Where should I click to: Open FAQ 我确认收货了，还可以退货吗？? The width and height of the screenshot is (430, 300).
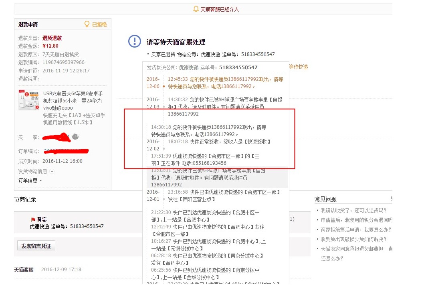click(354, 210)
